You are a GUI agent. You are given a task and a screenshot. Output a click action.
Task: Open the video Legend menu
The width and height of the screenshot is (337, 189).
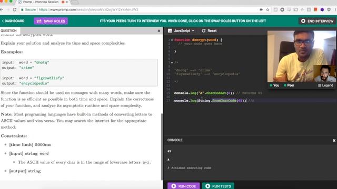[x=325, y=85]
